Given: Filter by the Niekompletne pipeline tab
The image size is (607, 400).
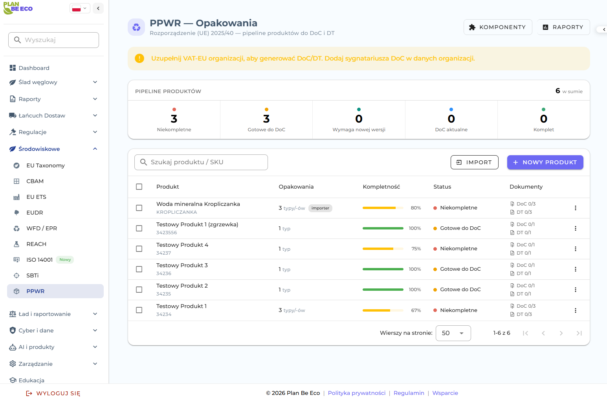Looking at the screenshot, I should [x=174, y=120].
